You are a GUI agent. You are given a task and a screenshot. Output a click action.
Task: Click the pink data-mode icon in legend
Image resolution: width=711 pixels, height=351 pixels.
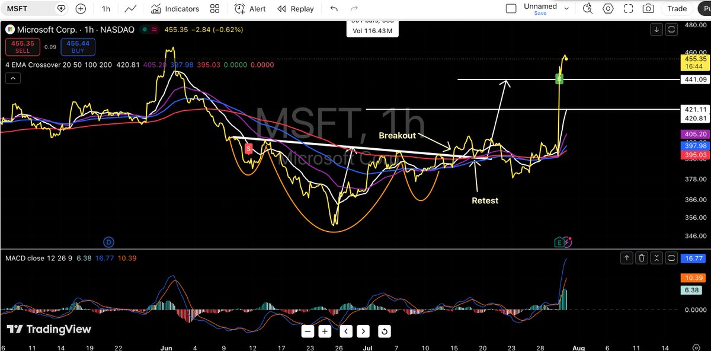pyautogui.click(x=154, y=29)
